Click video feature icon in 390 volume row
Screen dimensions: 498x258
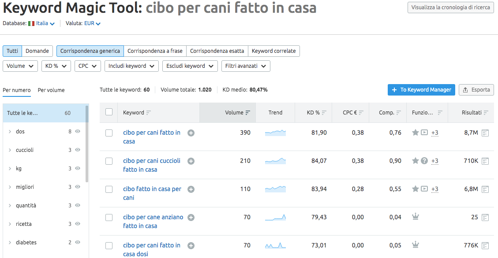click(x=424, y=133)
